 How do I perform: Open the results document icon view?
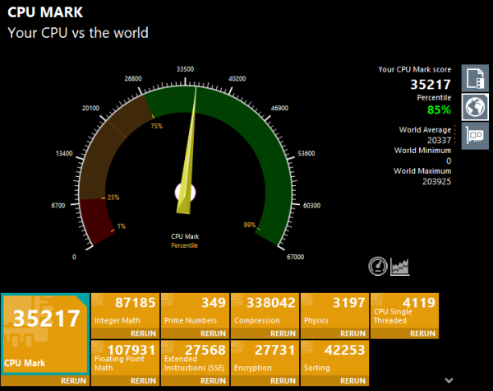(x=476, y=78)
